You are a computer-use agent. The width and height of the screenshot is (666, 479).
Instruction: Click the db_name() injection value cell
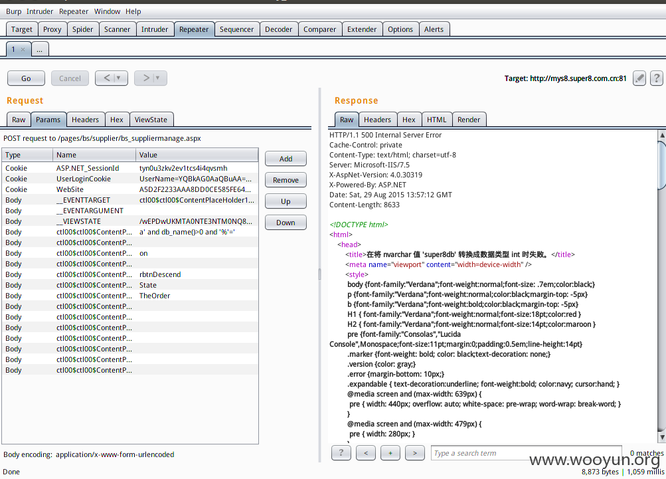[197, 232]
